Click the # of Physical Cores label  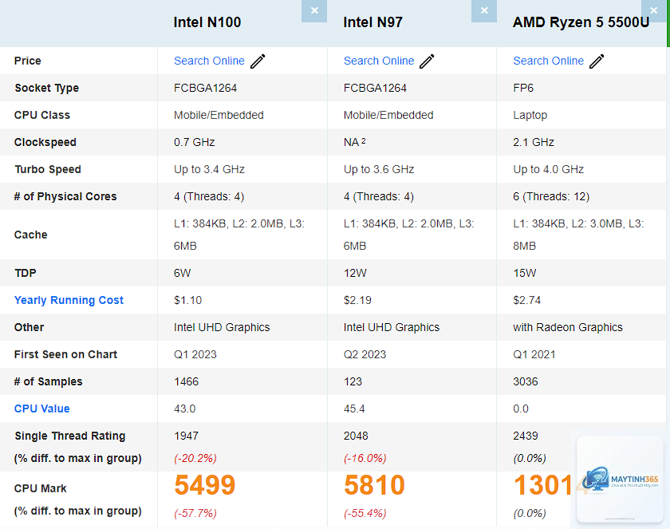click(x=65, y=196)
